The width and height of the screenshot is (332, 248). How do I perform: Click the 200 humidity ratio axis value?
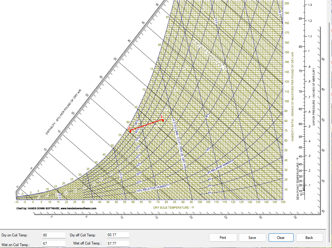pos(287,3)
